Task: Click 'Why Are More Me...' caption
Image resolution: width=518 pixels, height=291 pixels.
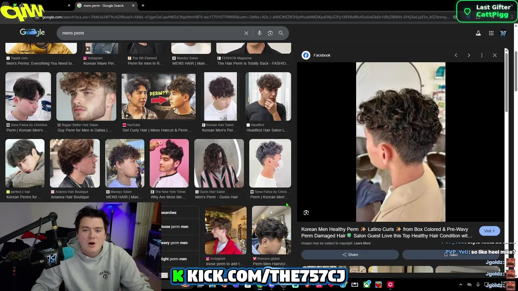Action: [168, 197]
